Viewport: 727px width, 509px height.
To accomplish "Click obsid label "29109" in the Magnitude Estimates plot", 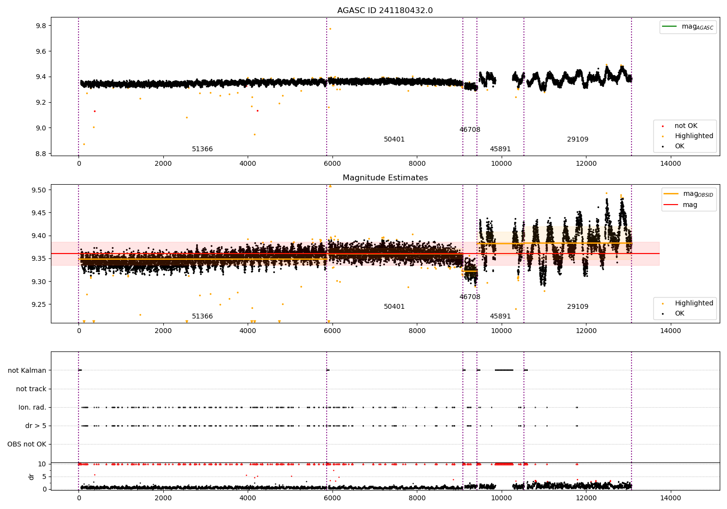I will pos(578,307).
